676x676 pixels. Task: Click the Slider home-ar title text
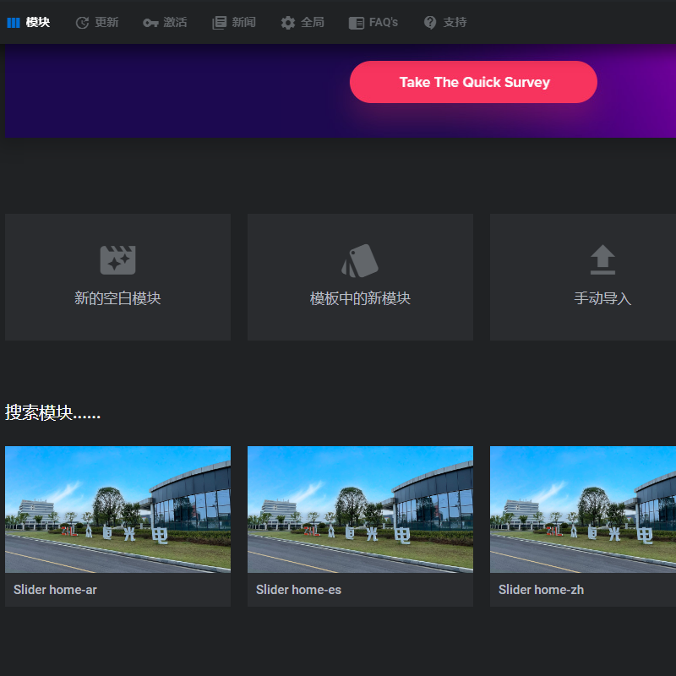pos(55,589)
